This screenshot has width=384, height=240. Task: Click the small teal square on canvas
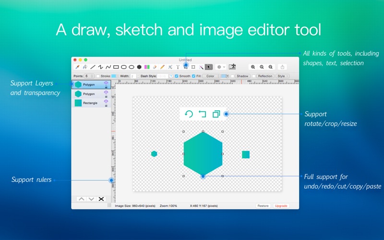(x=246, y=155)
